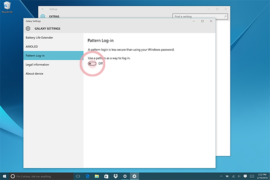Click the gear icon in Settings window

(43, 16)
